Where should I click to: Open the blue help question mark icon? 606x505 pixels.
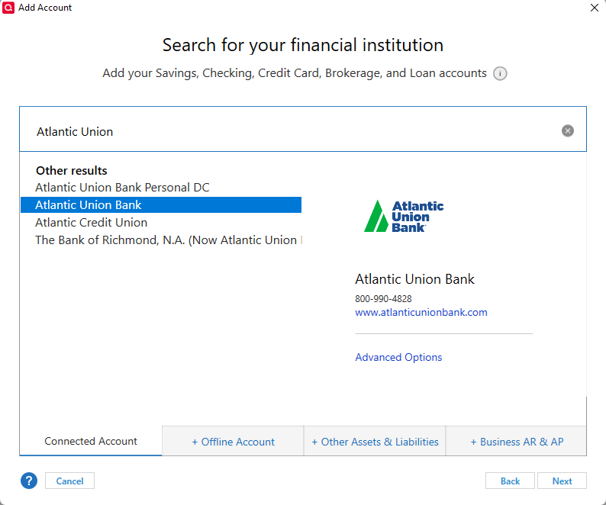pyautogui.click(x=29, y=481)
